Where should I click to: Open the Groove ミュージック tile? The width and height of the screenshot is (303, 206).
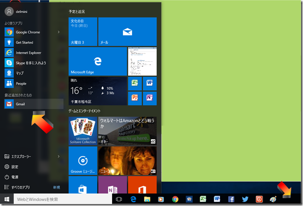pyautogui.click(x=83, y=160)
